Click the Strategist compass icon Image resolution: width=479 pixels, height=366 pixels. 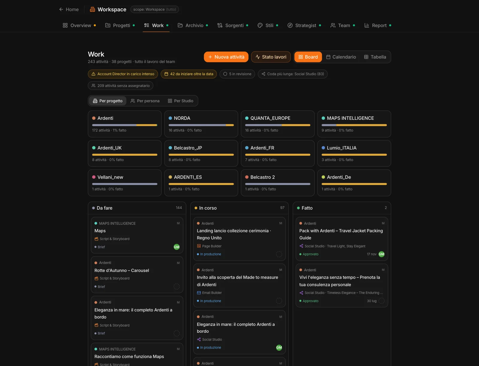pyautogui.click(x=290, y=25)
